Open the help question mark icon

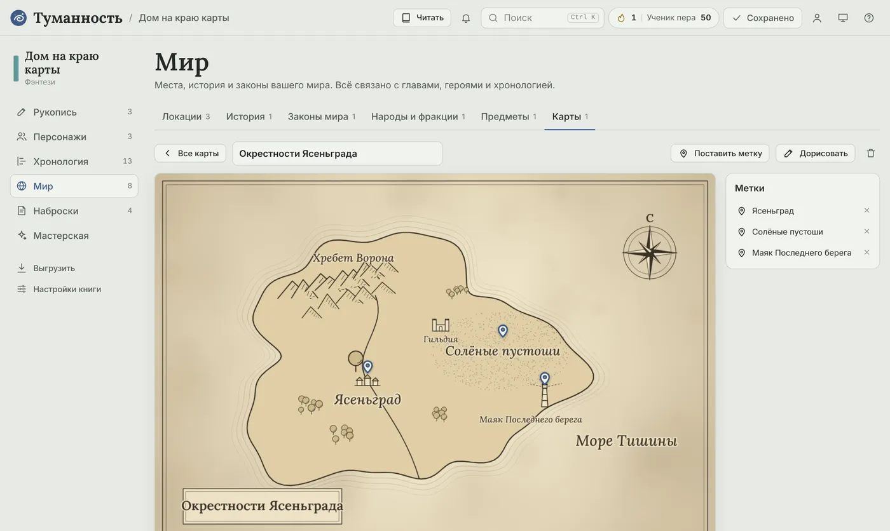pos(869,18)
